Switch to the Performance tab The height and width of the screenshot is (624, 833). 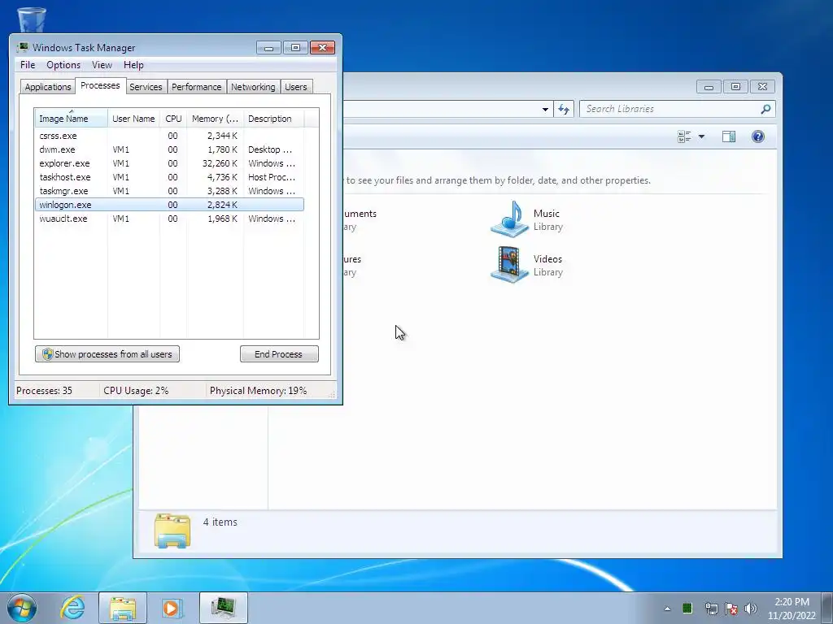197,87
